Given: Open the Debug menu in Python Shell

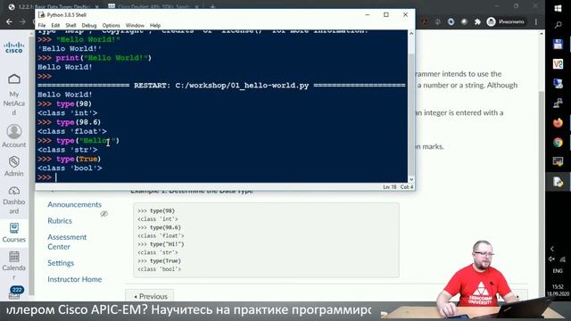Looking at the screenshot, I should (x=89, y=26).
